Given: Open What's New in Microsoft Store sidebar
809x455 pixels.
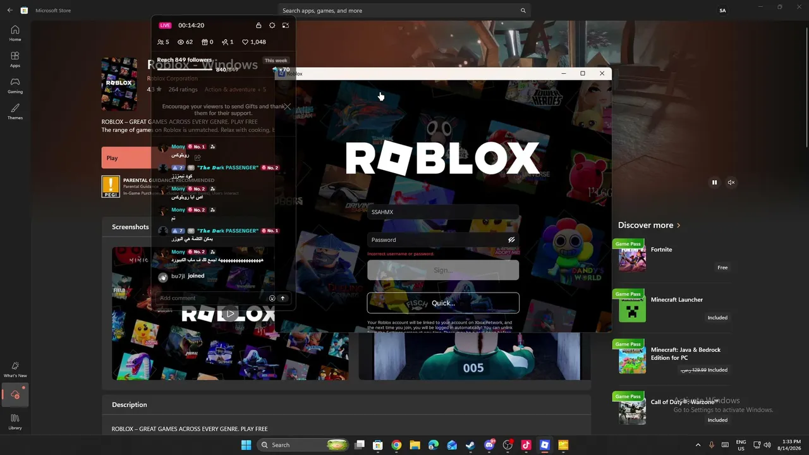Looking at the screenshot, I should 15,369.
